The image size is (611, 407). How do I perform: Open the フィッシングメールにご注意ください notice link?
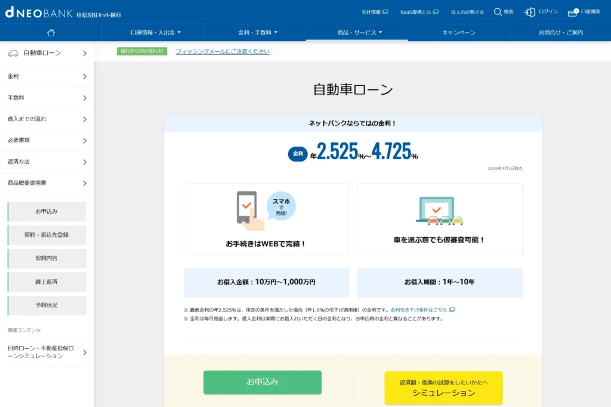point(223,51)
